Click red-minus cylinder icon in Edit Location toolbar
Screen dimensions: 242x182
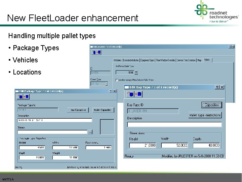99,52
